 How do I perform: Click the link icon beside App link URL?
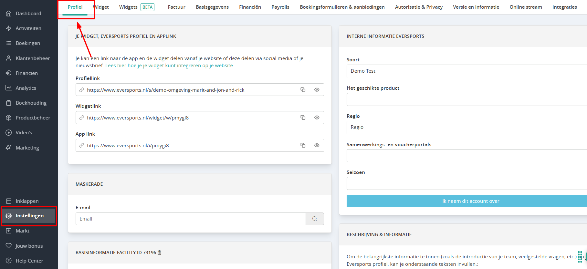click(x=82, y=145)
